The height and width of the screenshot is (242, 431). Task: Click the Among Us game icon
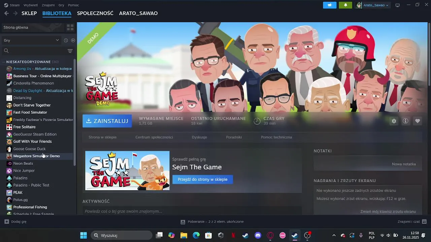point(9,69)
